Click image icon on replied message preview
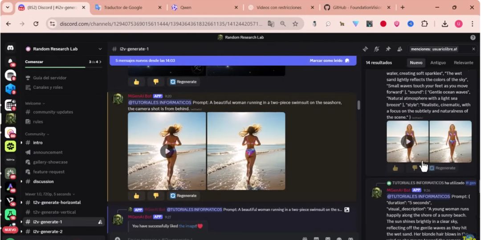 pyautogui.click(x=346, y=210)
